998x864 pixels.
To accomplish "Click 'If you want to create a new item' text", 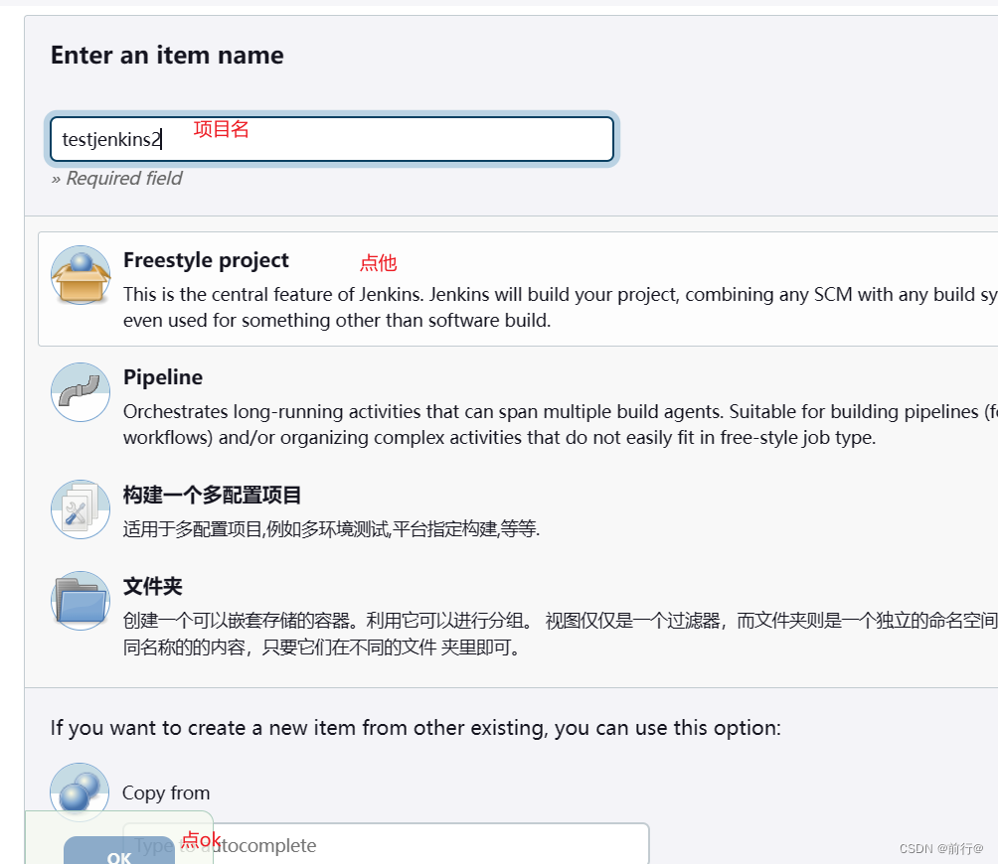I will [416, 727].
